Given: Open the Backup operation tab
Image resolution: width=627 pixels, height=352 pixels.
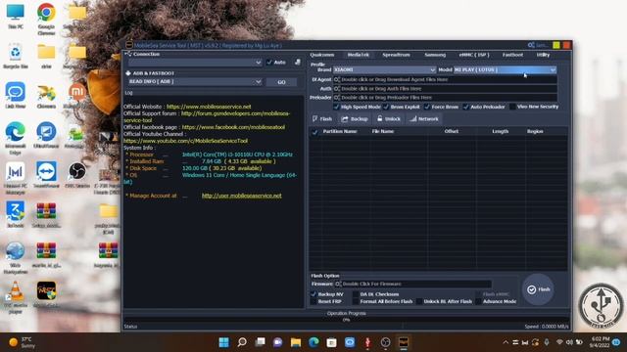Looking at the screenshot, I should point(355,119).
